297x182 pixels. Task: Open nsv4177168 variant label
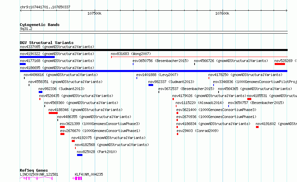point(57,61)
